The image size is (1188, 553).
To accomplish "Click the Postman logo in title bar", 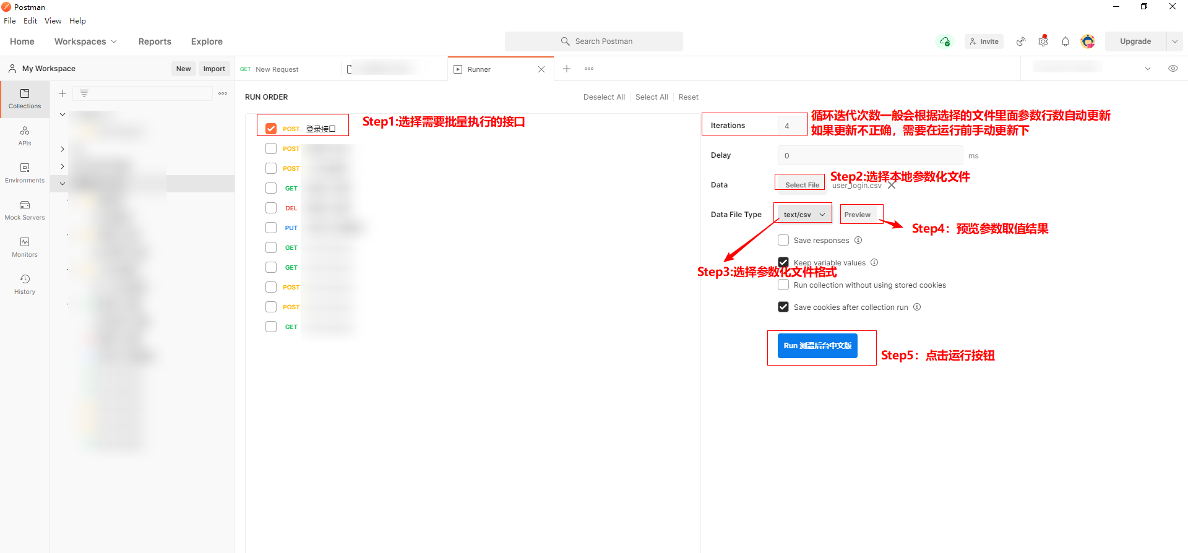I will [x=6, y=7].
